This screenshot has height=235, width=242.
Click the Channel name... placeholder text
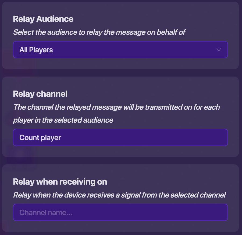click(46, 213)
